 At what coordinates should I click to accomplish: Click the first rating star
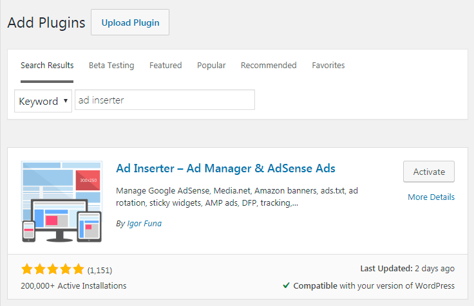(27, 269)
